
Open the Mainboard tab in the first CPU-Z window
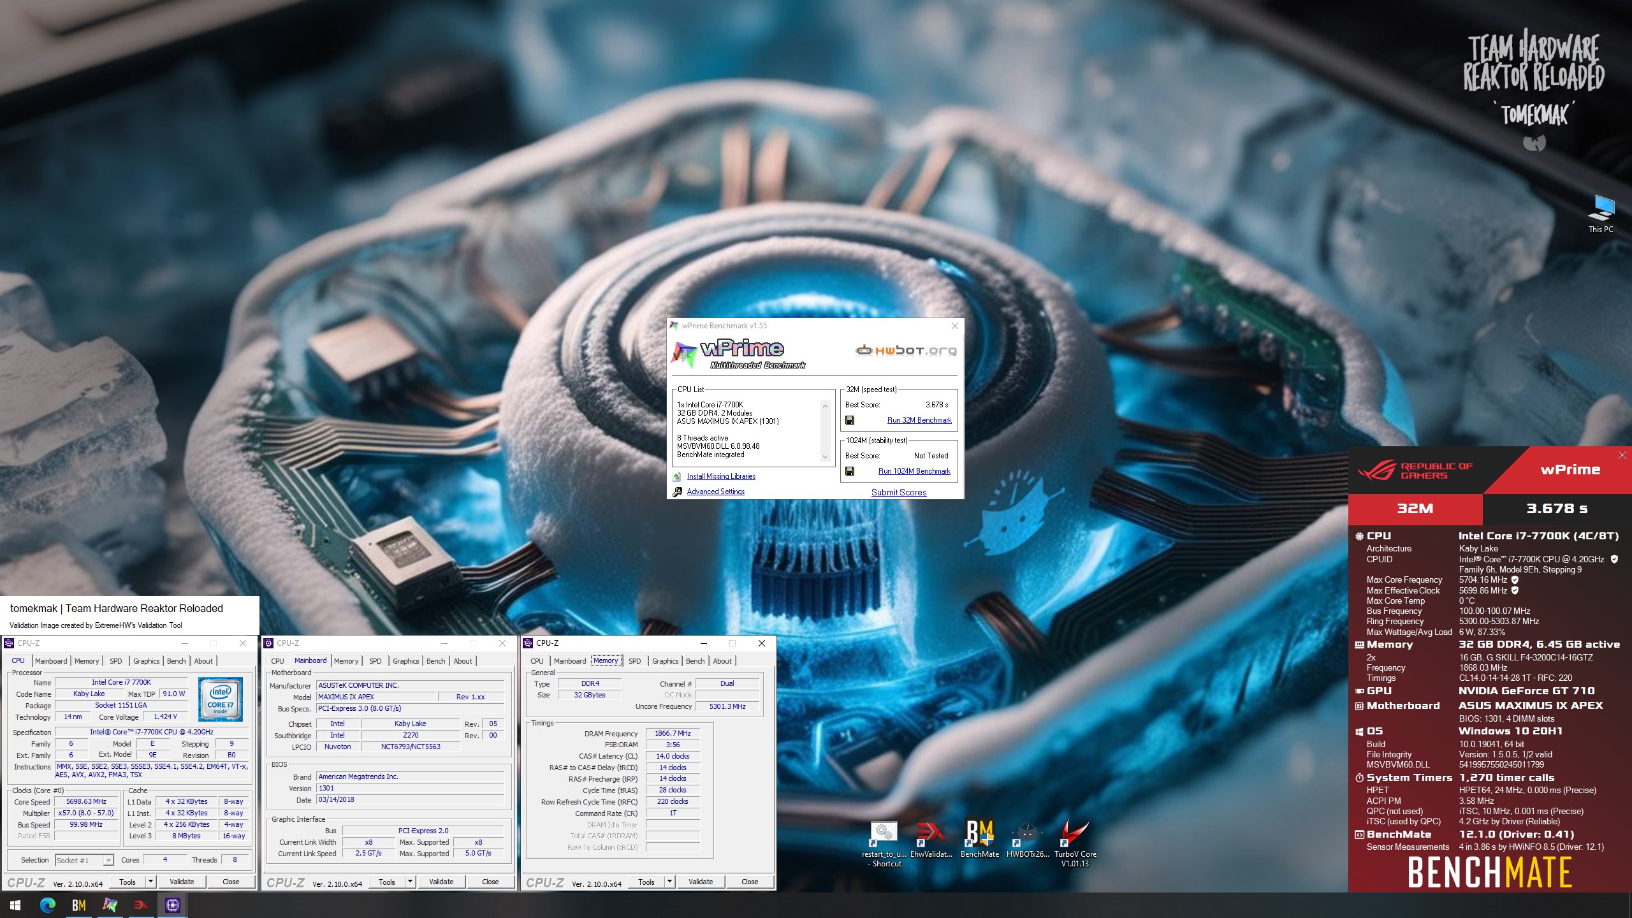pyautogui.click(x=51, y=661)
